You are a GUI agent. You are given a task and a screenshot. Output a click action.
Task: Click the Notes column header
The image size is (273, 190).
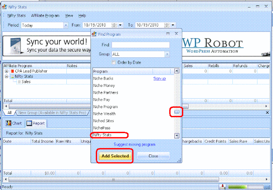coord(79,66)
